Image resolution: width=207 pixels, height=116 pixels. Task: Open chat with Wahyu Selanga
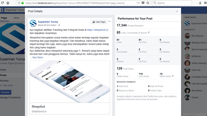pyautogui.click(x=195, y=63)
